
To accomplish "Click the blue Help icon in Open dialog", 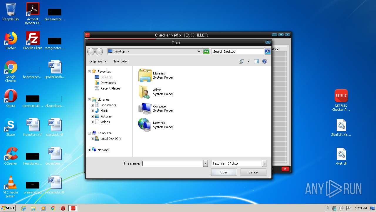I will tap(265, 61).
